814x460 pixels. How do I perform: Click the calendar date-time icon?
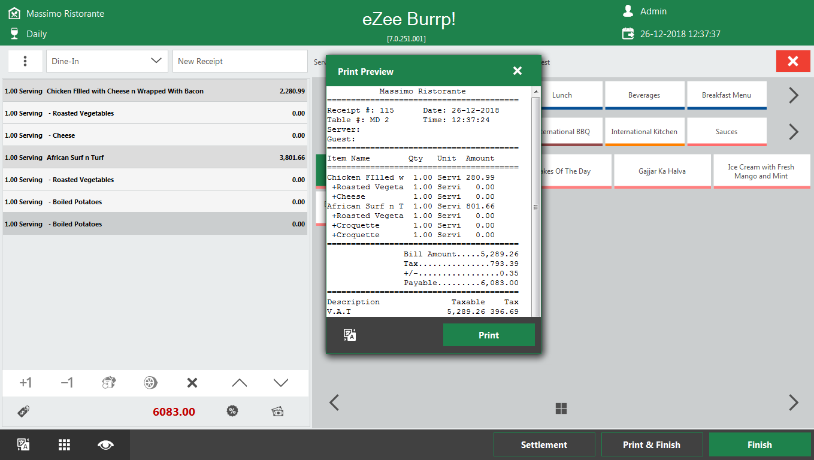tap(628, 34)
